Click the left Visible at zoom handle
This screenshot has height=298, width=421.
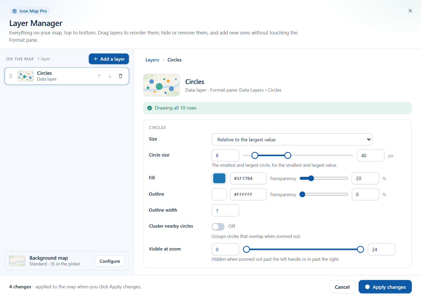click(246, 249)
